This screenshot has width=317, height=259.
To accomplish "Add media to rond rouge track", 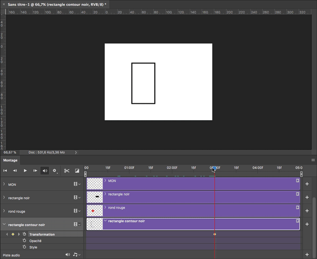I will 307,211.
